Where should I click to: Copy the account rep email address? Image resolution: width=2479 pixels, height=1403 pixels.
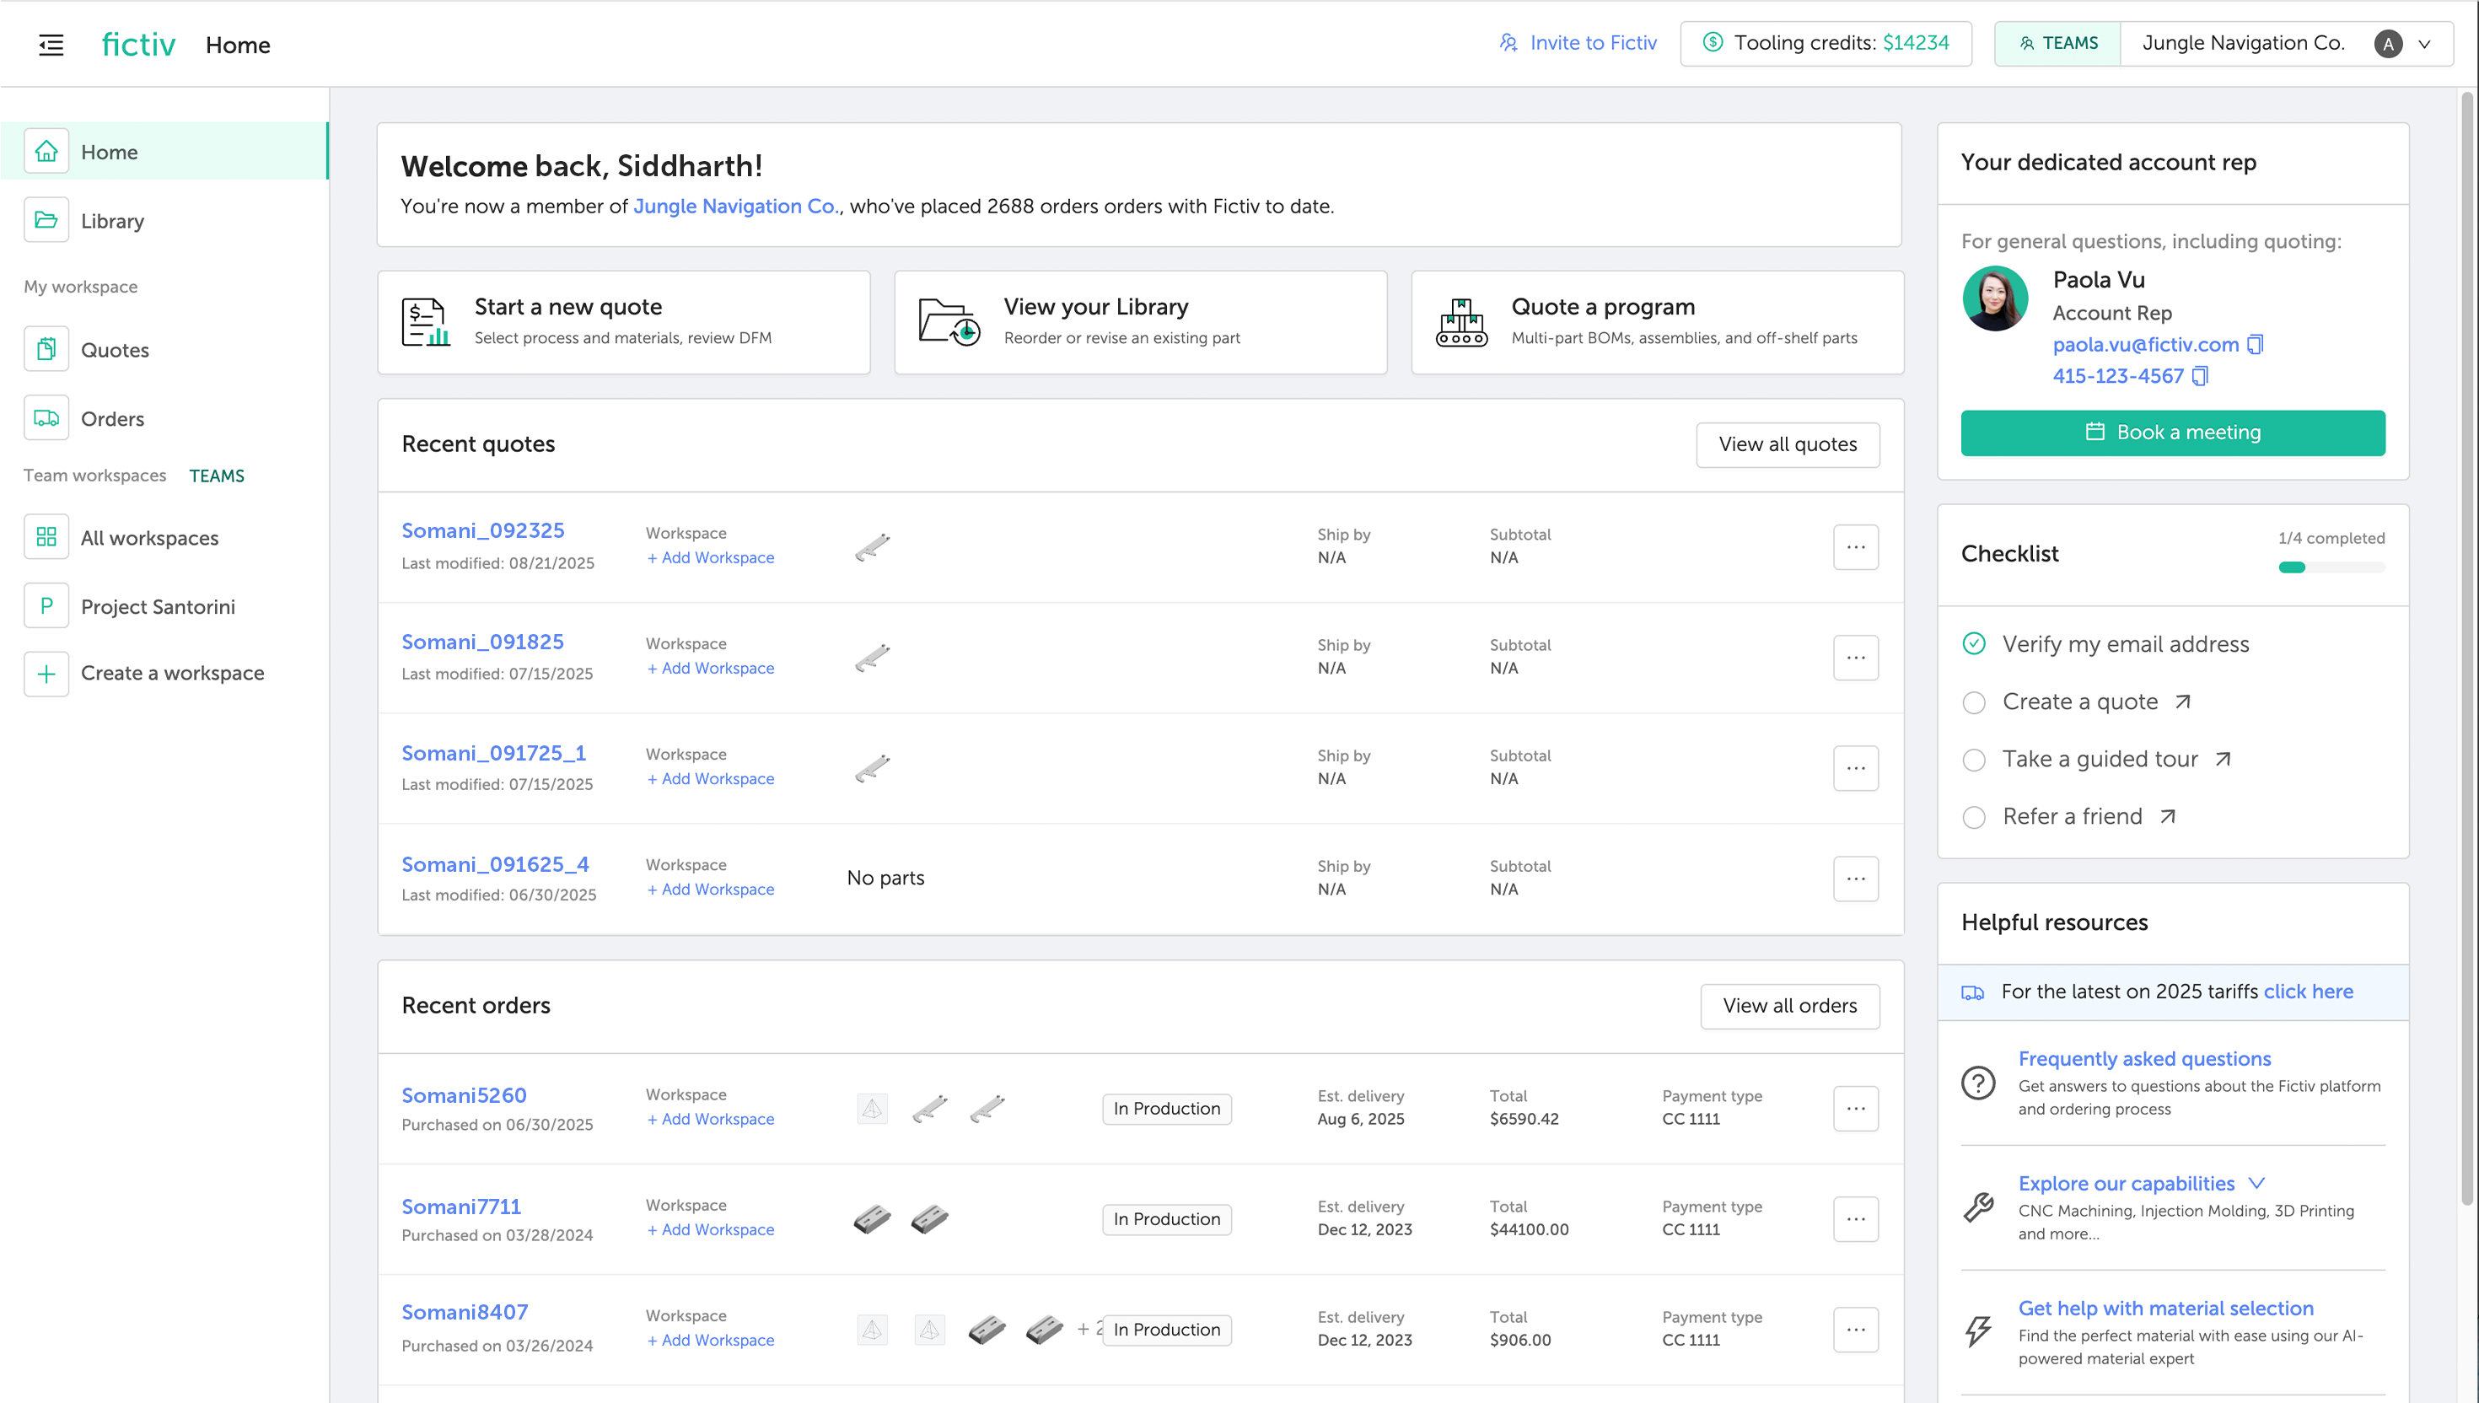pos(2255,344)
